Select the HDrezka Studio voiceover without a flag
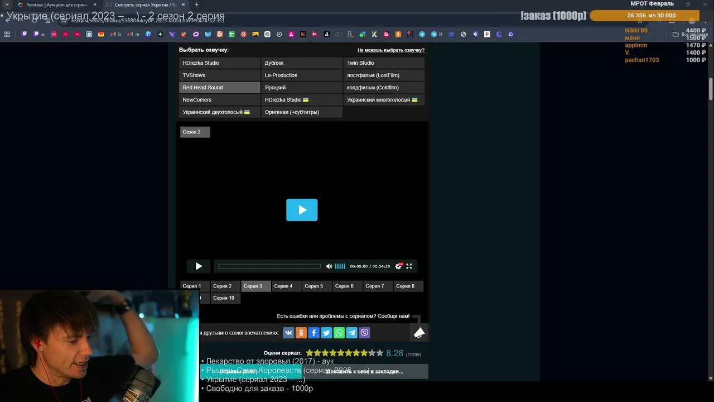The width and height of the screenshot is (714, 402). coord(219,63)
